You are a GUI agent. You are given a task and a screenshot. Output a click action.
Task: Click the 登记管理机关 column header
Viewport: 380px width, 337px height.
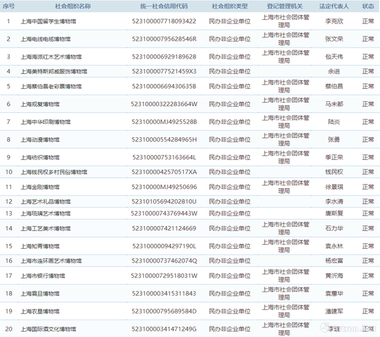coord(285,6)
